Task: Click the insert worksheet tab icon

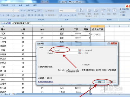Action: pos(14,94)
